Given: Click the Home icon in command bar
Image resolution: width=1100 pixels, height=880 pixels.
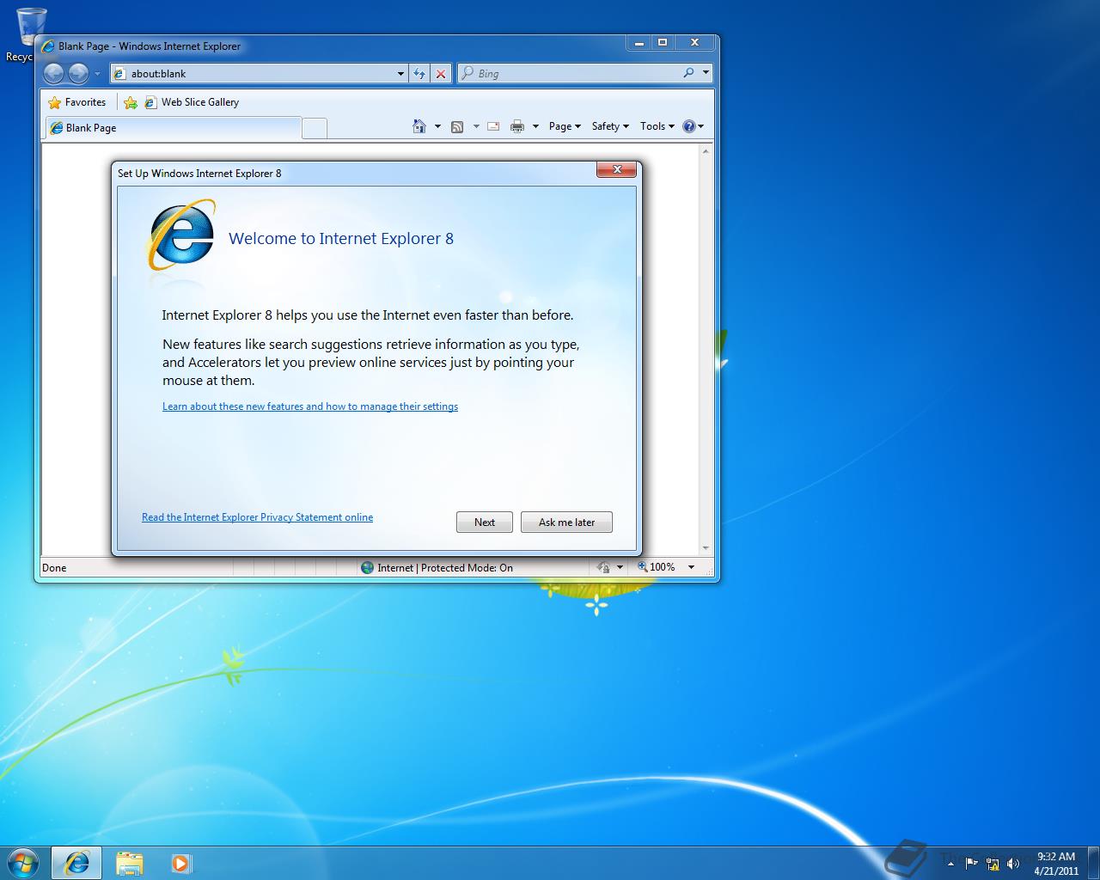Looking at the screenshot, I should pyautogui.click(x=419, y=126).
